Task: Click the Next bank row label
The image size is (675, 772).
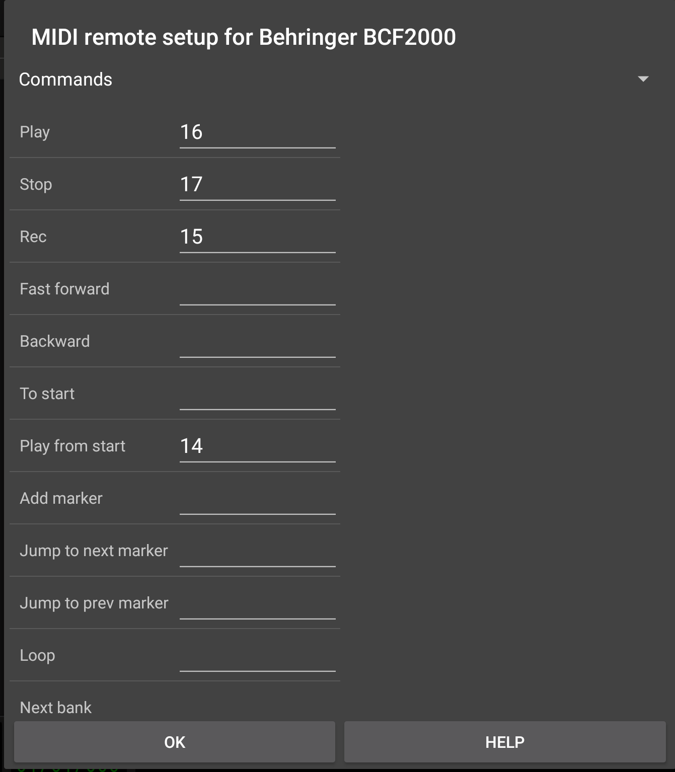Action: [55, 707]
